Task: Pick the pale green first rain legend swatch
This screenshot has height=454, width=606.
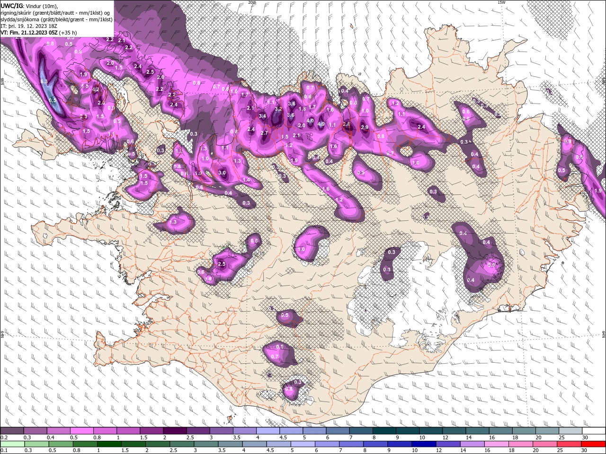Action: (x=12, y=444)
